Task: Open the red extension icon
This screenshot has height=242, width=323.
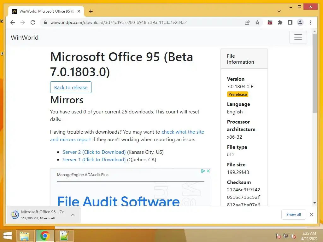Action: click(270, 22)
